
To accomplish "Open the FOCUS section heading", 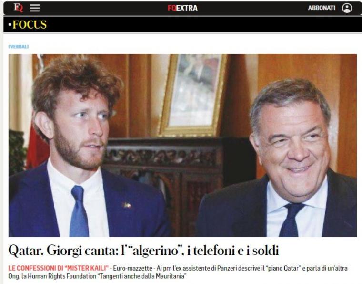I will pos(30,24).
